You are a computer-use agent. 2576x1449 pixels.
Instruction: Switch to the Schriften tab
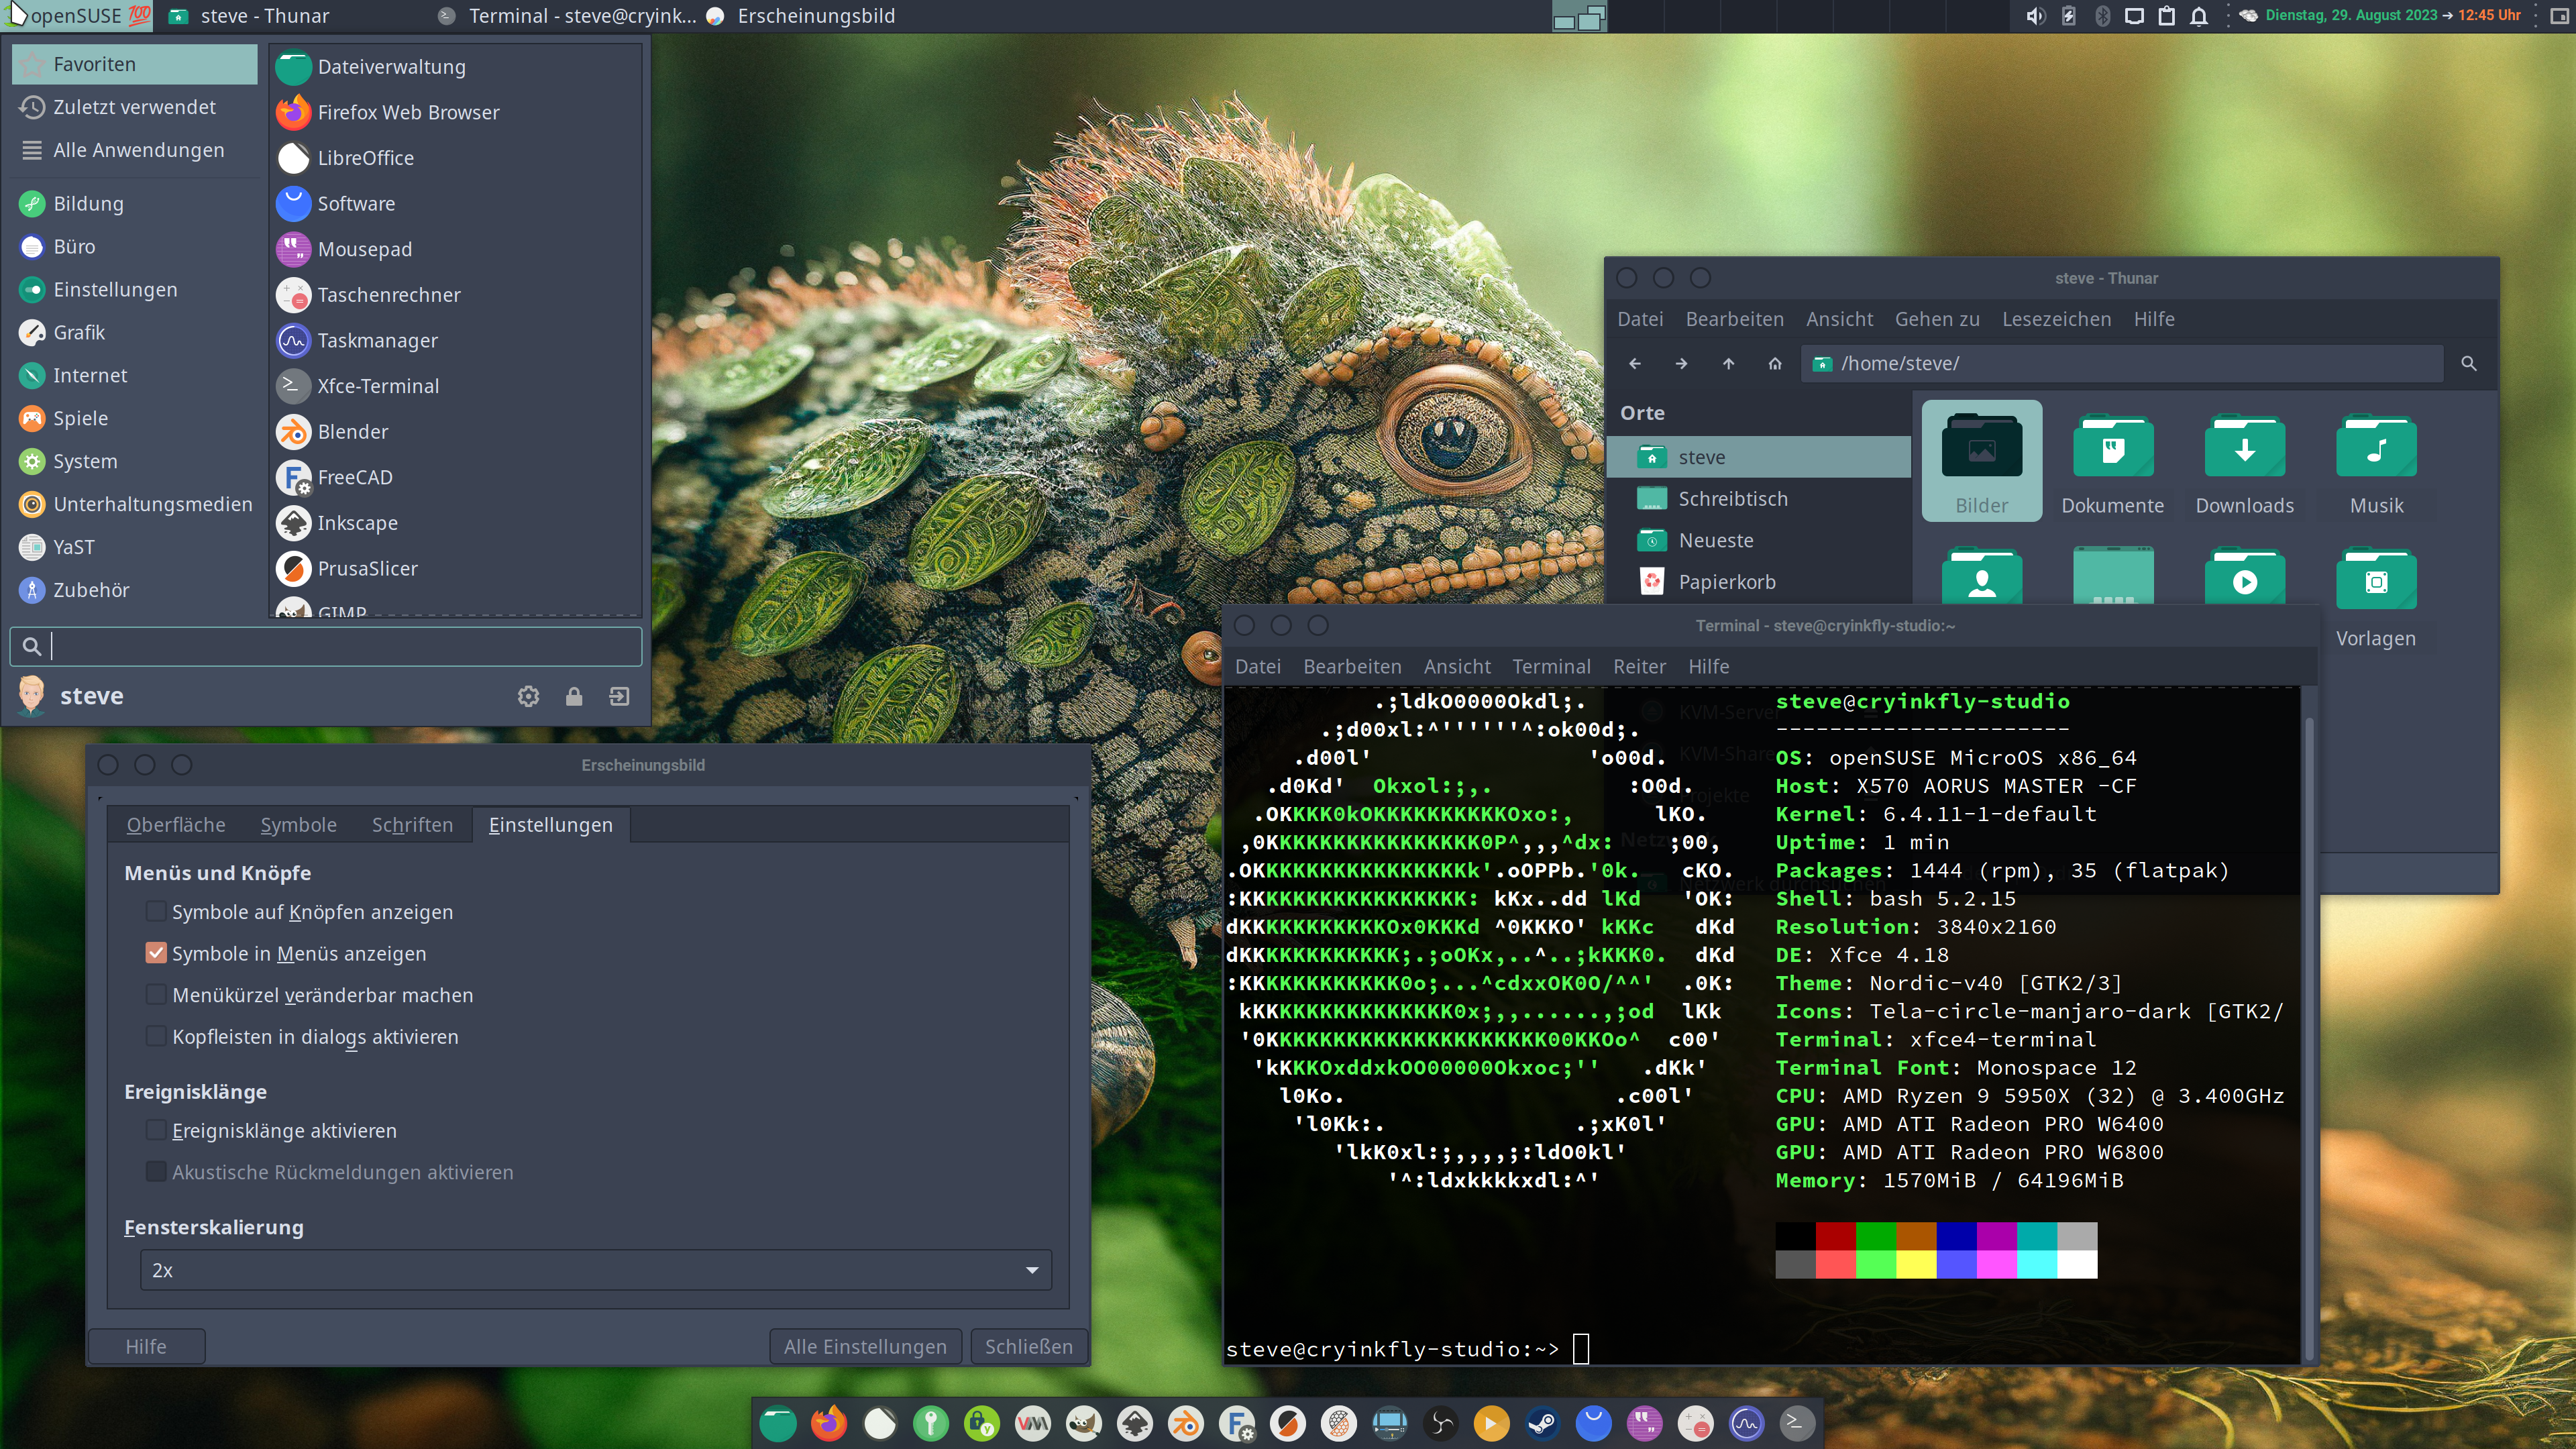coord(412,825)
